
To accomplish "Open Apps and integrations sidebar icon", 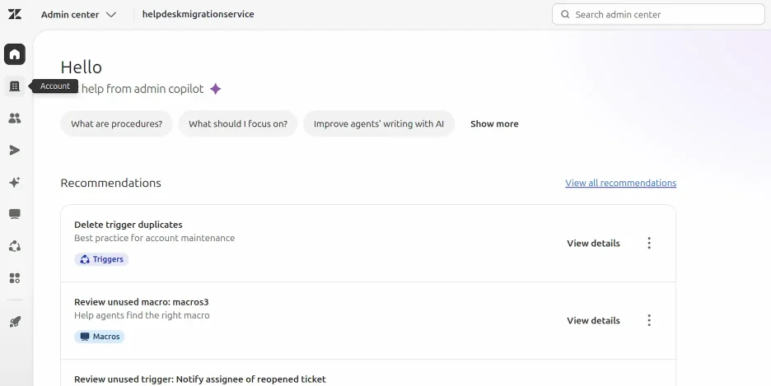I will click(x=15, y=278).
